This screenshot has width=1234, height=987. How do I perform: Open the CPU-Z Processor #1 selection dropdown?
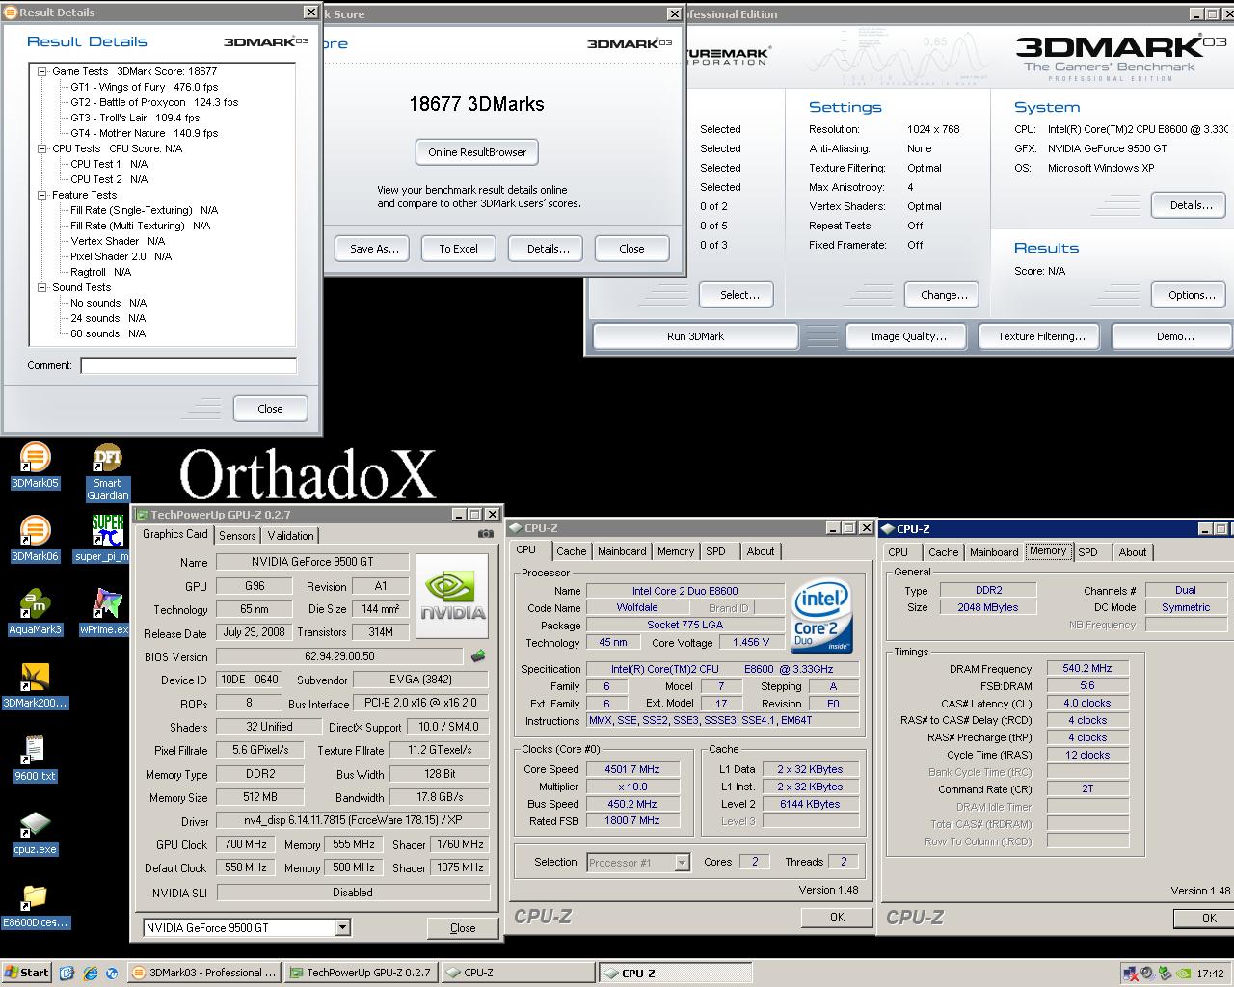point(682,863)
